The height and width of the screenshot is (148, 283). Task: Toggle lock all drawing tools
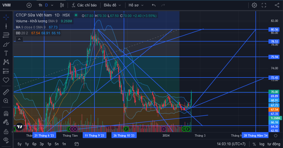[6, 132]
